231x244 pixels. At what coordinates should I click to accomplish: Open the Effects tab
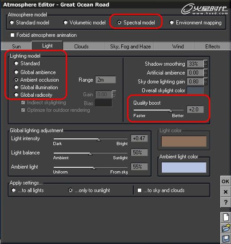pos(213,47)
